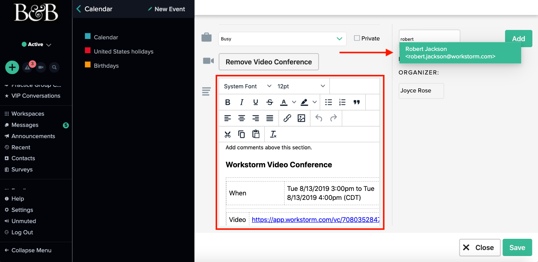This screenshot has height=262, width=538.
Task: Apply strikethrough formatting in the editor
Action: [270, 102]
